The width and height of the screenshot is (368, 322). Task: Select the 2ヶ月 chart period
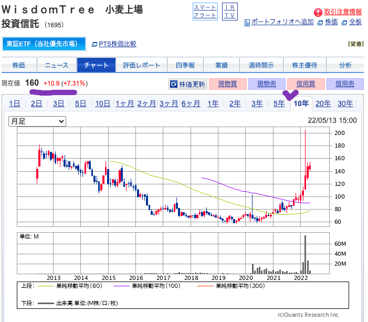(146, 103)
